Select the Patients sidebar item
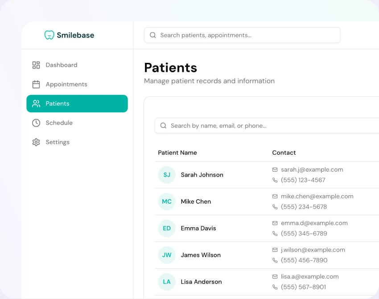The image size is (379, 299). pyautogui.click(x=77, y=104)
